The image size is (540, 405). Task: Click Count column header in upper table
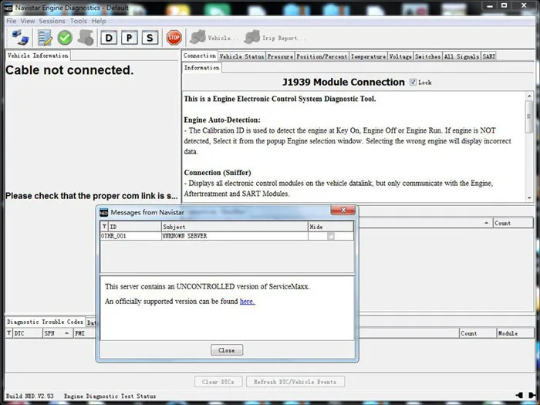pos(513,223)
